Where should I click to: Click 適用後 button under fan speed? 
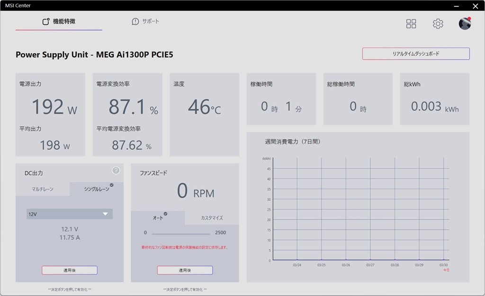pyautogui.click(x=185, y=270)
